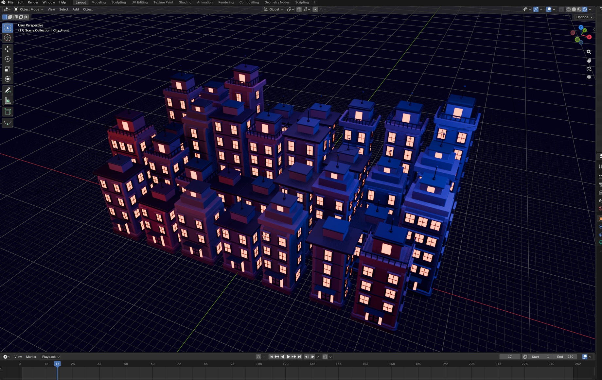Click the Add Workspace plus icon
The height and width of the screenshot is (380, 602).
point(315,2)
